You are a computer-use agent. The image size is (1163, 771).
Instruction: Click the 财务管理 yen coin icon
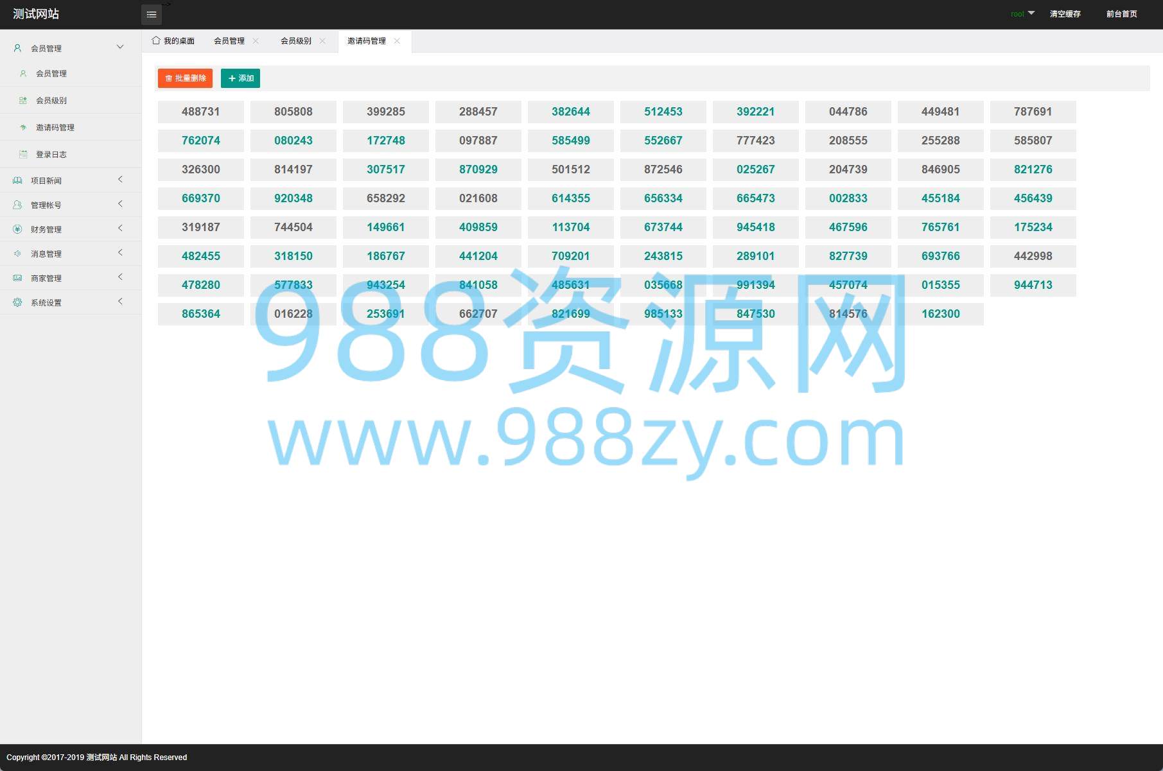17,229
